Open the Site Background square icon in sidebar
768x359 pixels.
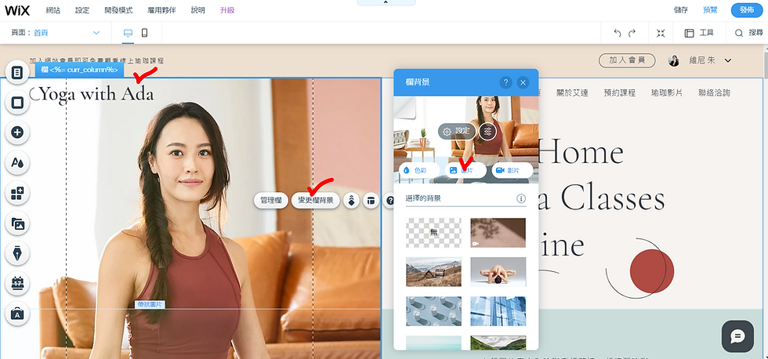click(x=17, y=103)
